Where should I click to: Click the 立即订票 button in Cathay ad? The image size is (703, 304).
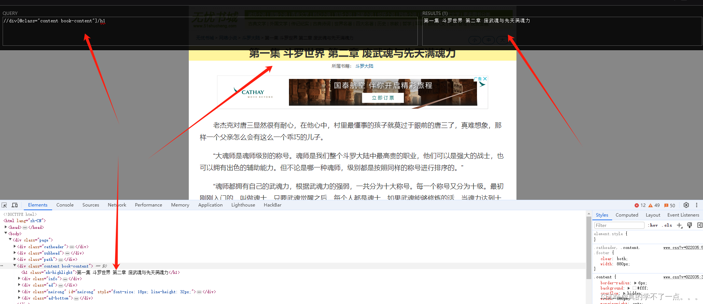coord(383,98)
